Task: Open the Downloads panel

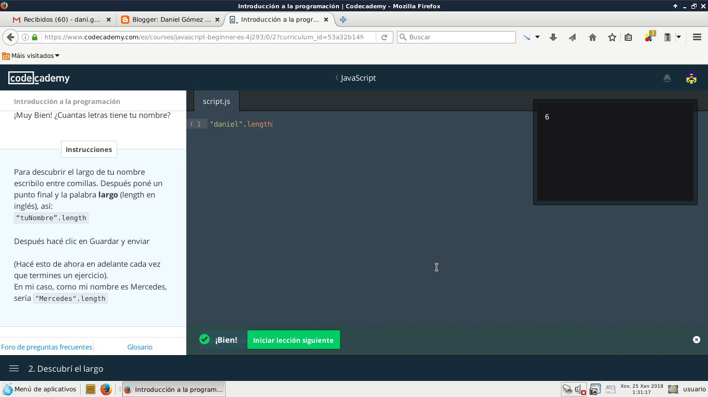Action: tap(553, 37)
